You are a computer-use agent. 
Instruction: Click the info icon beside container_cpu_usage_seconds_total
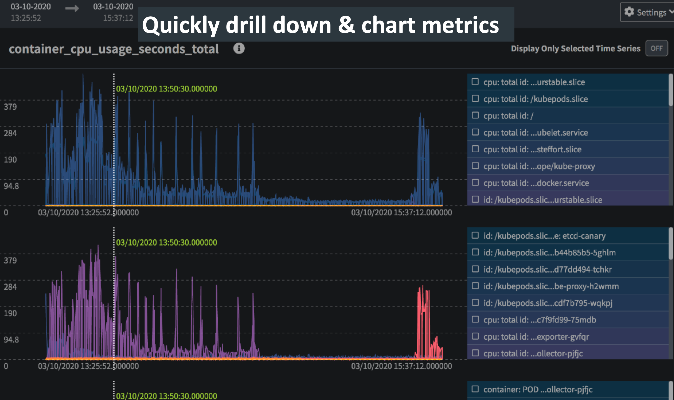(239, 49)
